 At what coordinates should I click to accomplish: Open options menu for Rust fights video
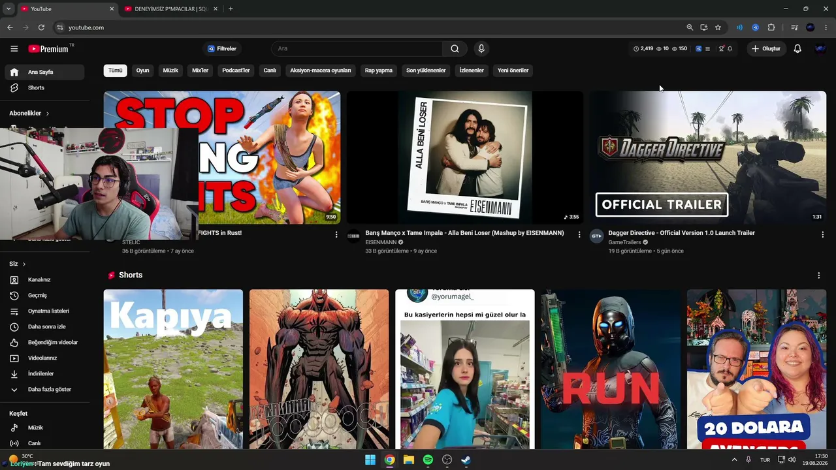[x=336, y=234]
